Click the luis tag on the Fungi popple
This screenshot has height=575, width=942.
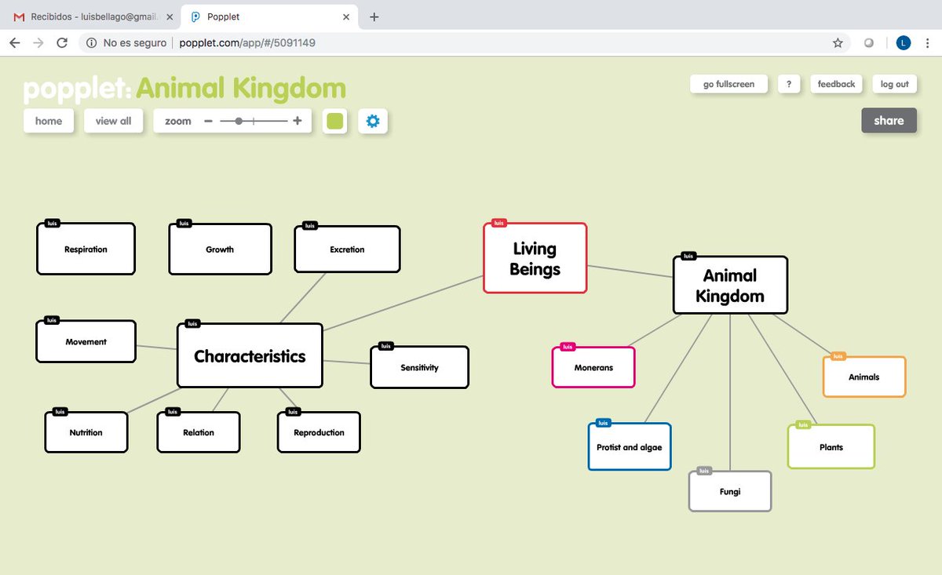coord(703,470)
